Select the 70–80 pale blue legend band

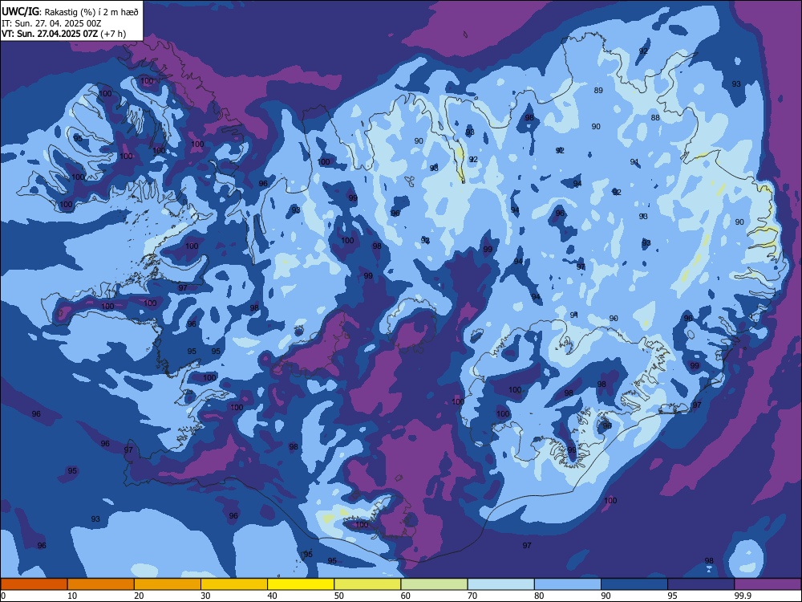click(x=500, y=584)
